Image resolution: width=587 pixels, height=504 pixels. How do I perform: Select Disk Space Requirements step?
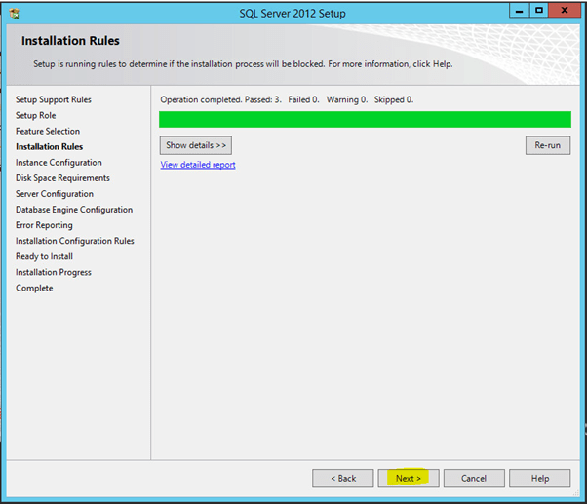62,178
